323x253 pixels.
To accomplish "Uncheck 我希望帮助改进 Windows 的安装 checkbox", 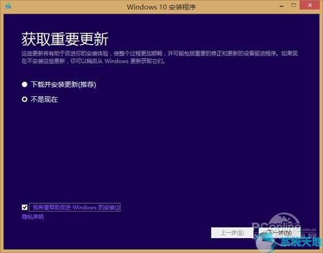I will (x=25, y=207).
